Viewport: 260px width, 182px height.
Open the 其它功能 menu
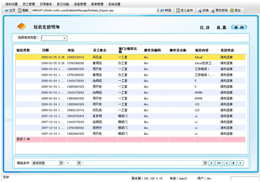(x=63, y=4)
